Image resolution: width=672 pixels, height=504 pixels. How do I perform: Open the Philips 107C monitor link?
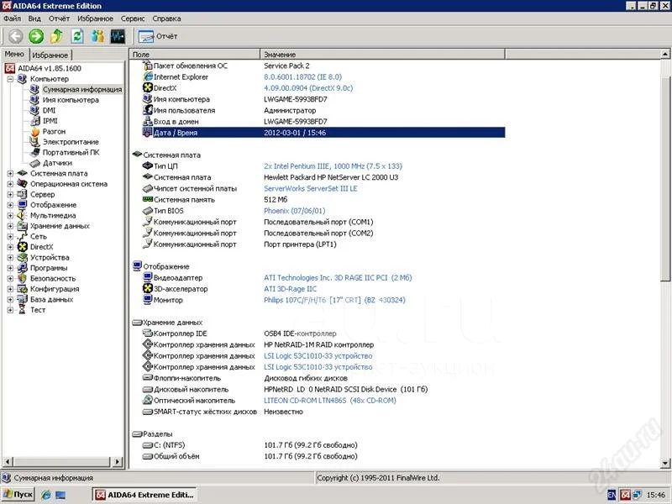tap(334, 300)
